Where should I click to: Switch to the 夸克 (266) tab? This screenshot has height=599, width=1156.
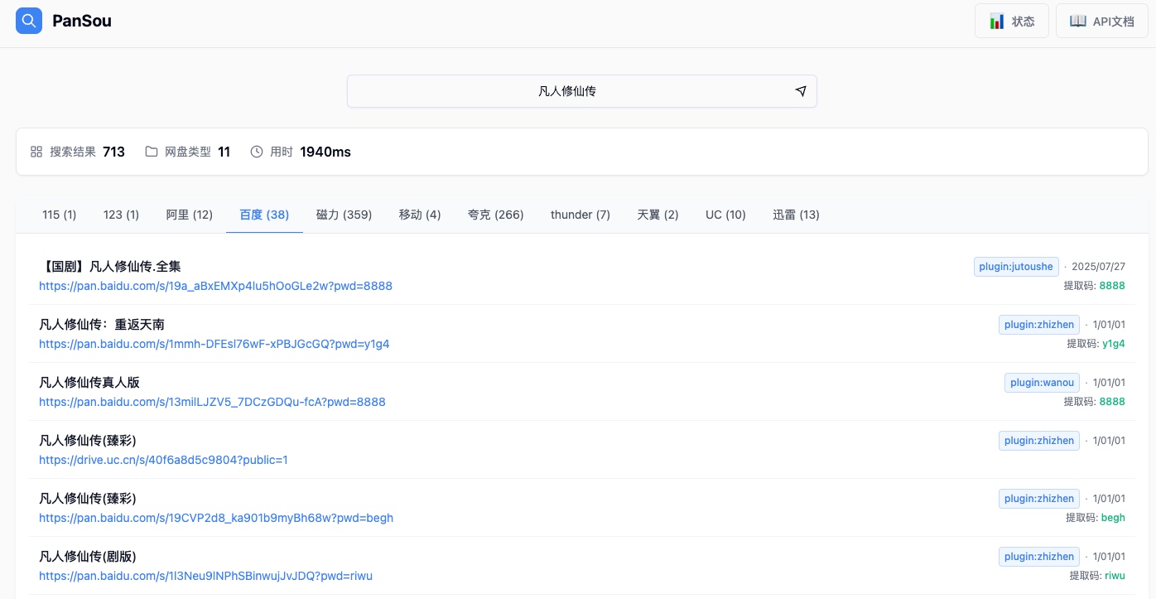[x=495, y=215]
